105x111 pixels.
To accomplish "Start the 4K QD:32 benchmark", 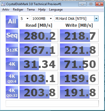I will click(12, 92).
